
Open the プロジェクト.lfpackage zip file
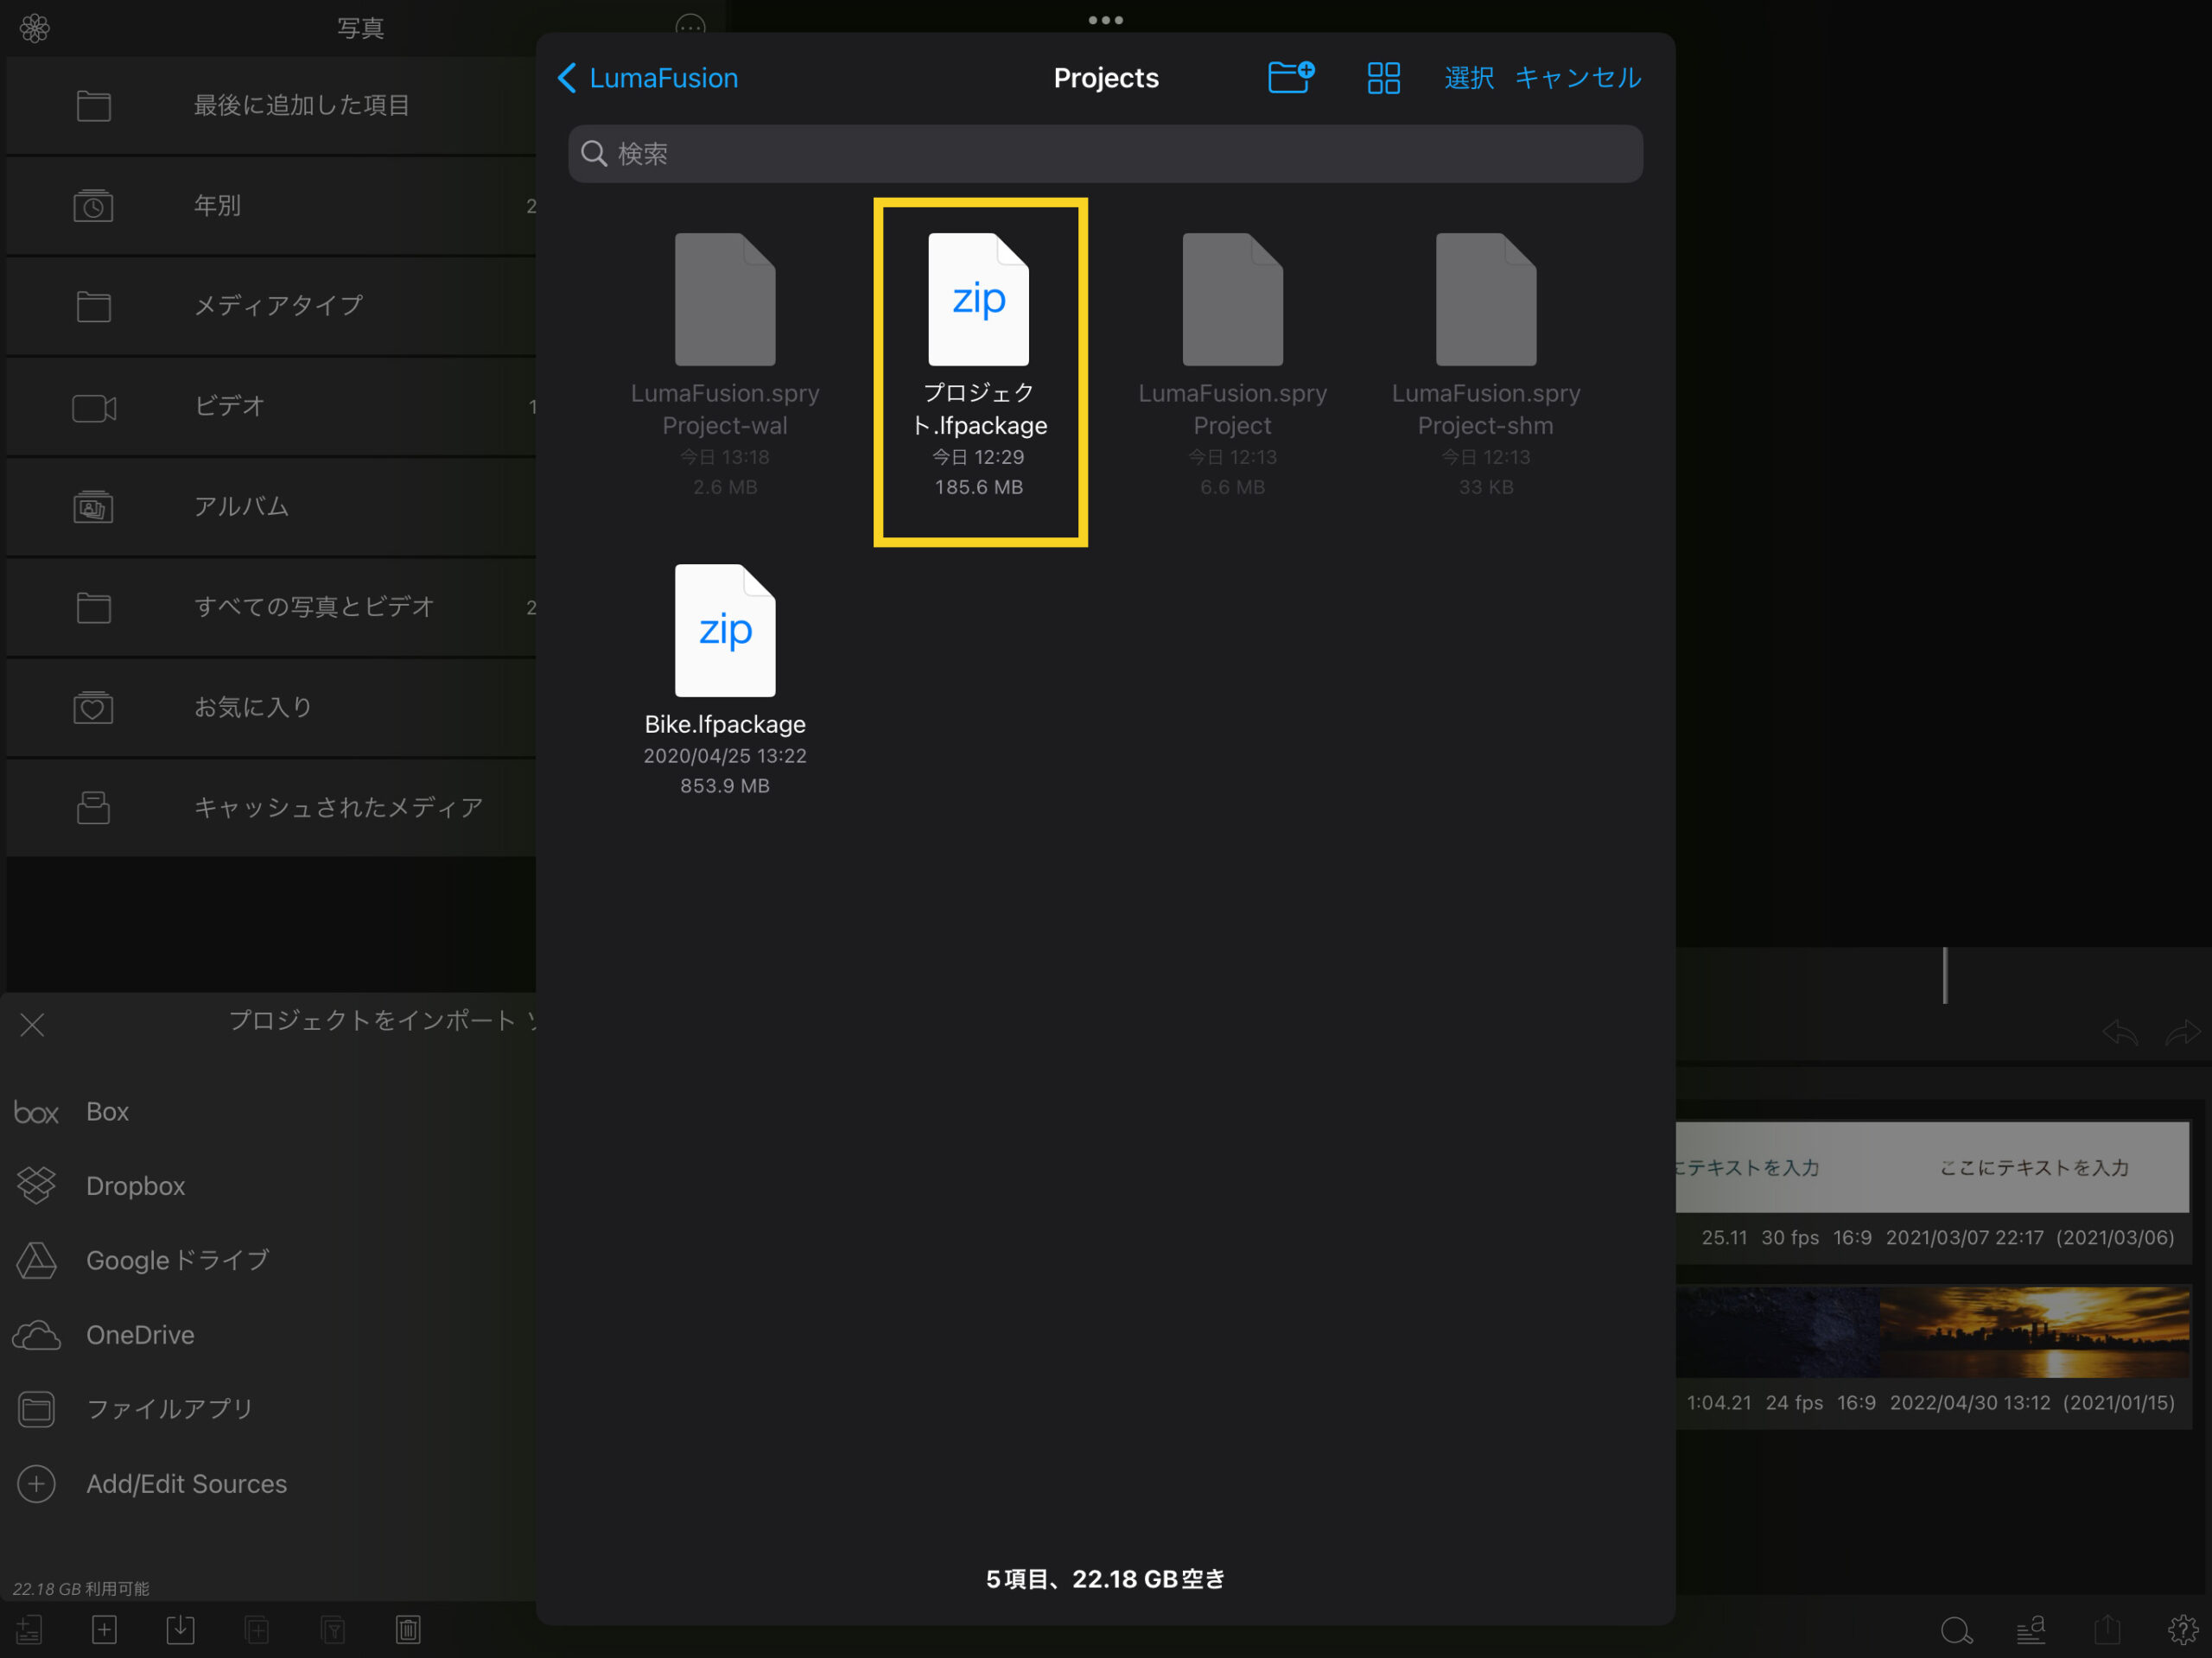pos(979,366)
